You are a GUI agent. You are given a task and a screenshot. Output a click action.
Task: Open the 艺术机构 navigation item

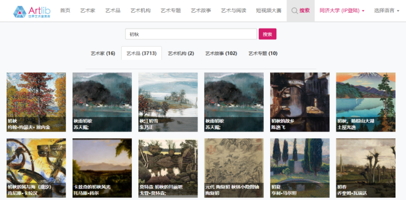click(141, 11)
